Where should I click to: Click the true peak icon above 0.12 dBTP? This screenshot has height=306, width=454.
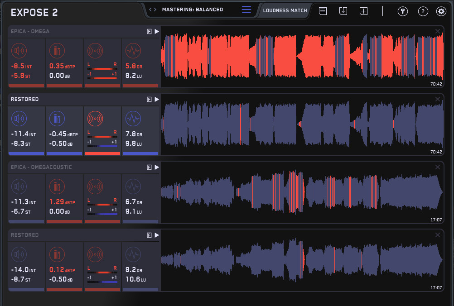pyautogui.click(x=57, y=254)
